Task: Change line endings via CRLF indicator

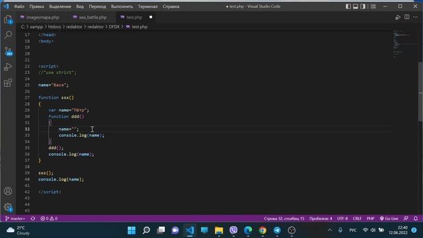Action: 357,219
